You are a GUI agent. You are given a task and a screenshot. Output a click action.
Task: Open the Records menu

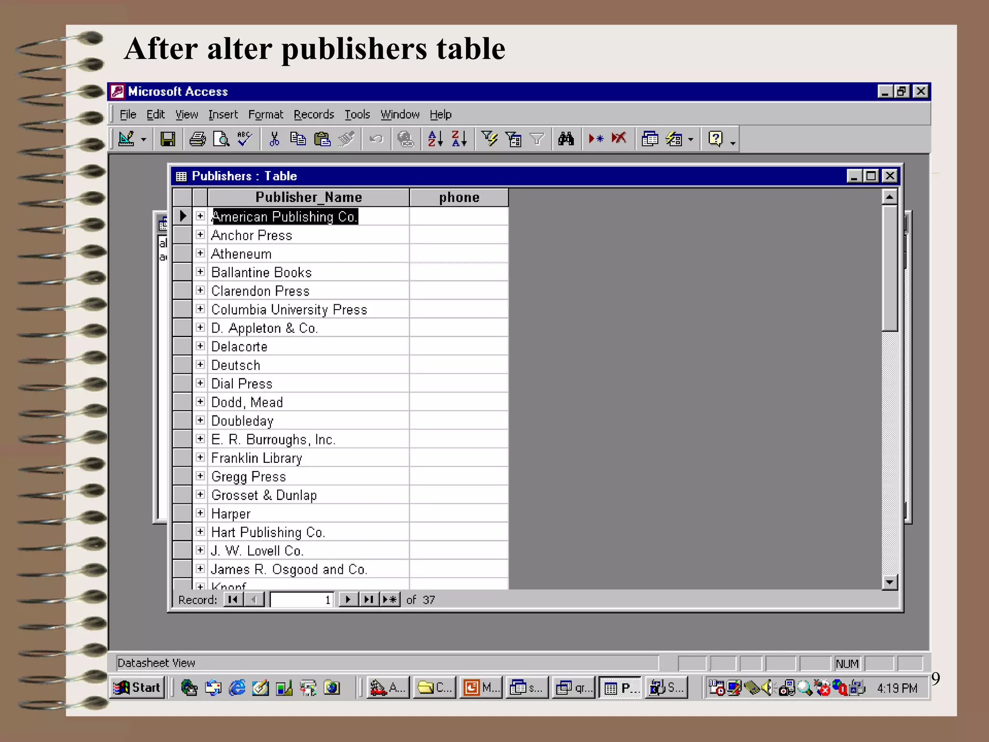coord(313,114)
